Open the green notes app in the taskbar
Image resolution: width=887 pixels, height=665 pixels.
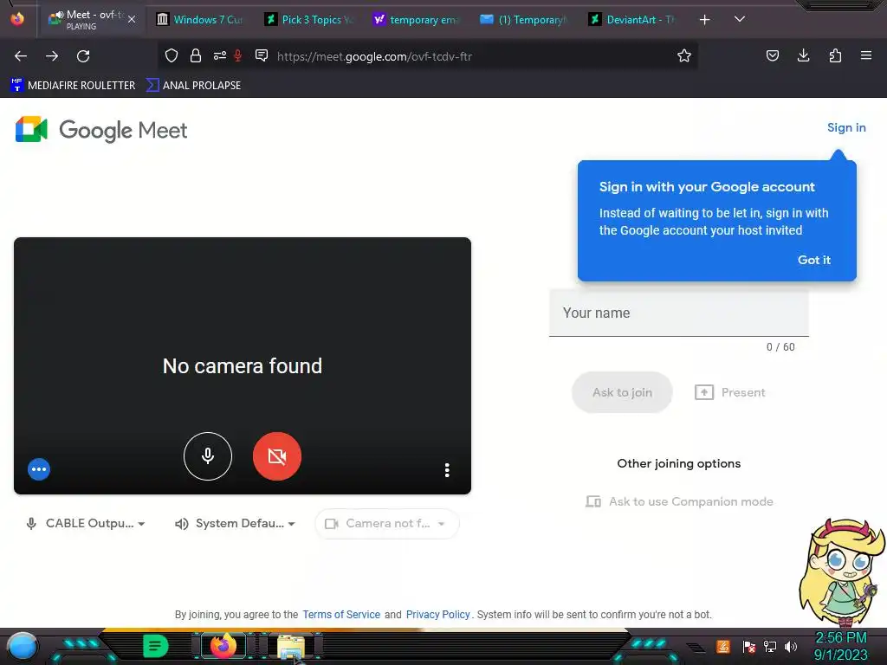(156, 646)
